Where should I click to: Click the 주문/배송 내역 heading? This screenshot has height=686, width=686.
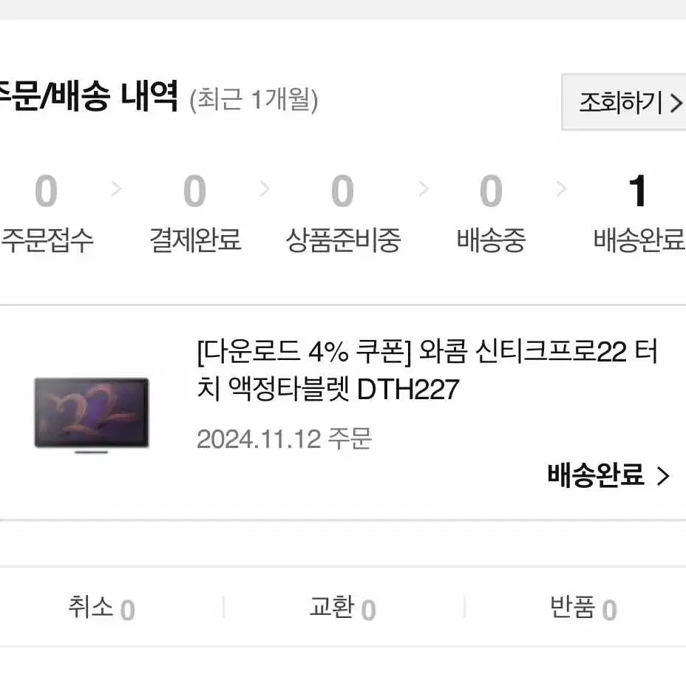click(x=89, y=96)
